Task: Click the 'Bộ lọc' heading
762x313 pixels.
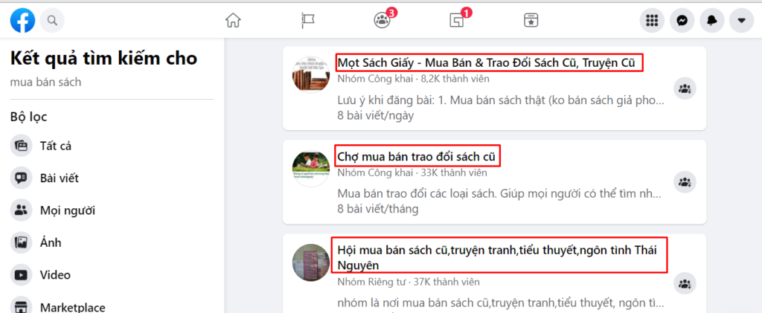Action: (x=29, y=117)
